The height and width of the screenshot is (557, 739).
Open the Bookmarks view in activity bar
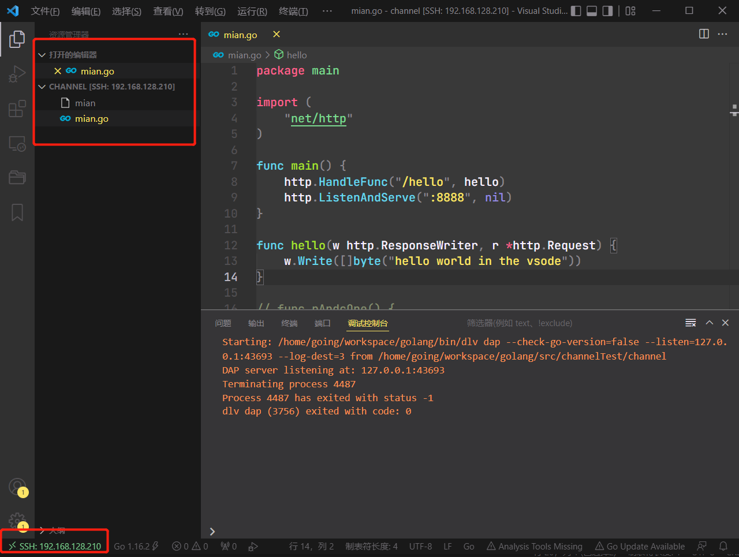pos(17,212)
